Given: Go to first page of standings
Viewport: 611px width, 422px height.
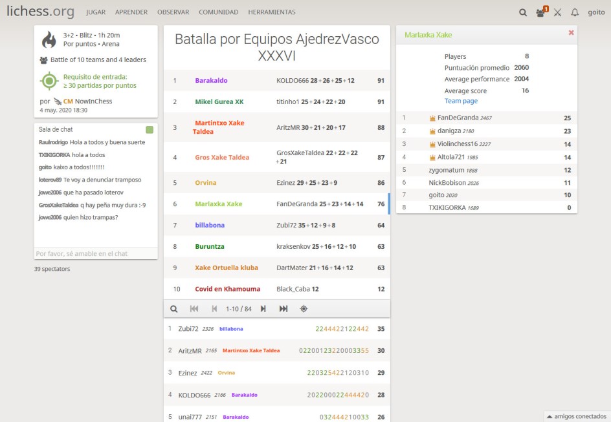Looking at the screenshot, I should (194, 309).
